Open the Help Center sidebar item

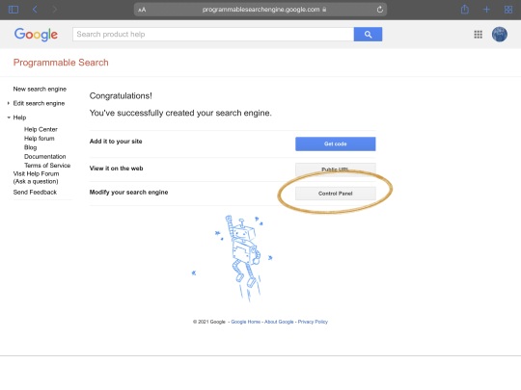41,129
